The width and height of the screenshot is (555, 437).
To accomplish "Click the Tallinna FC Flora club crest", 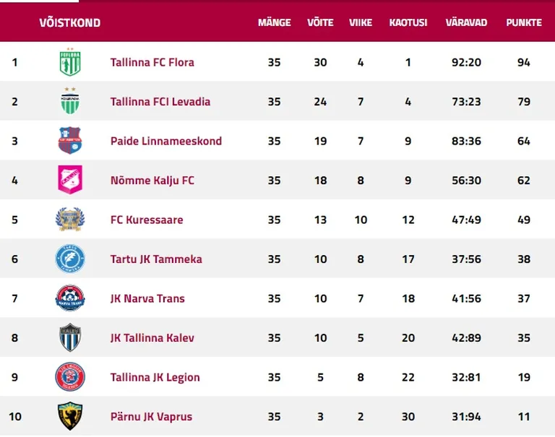I will (x=70, y=62).
